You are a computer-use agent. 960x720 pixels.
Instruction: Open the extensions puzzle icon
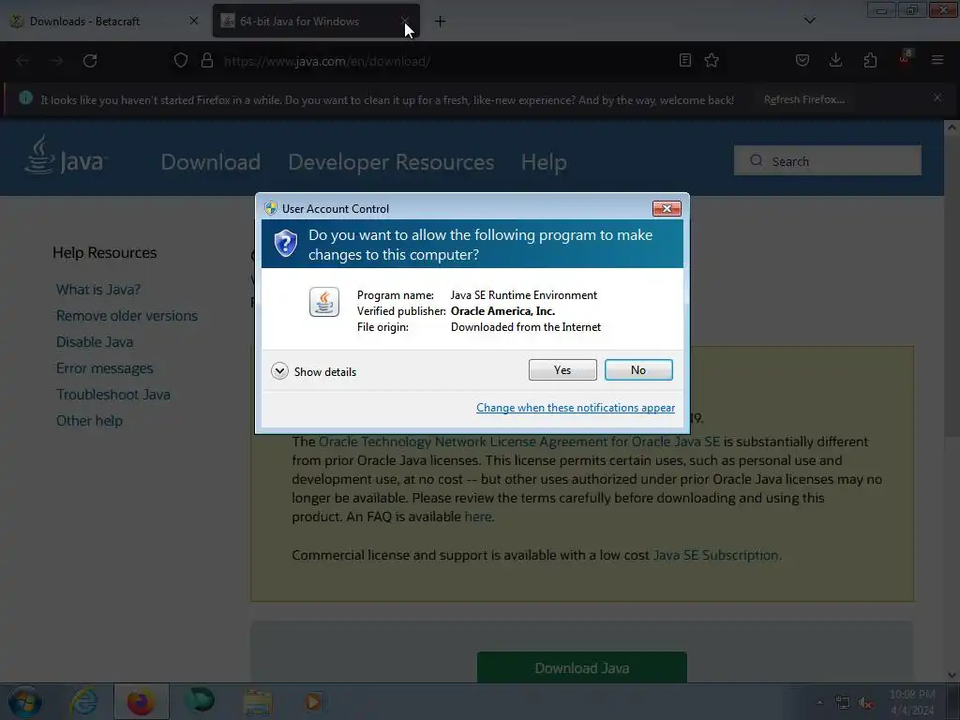click(870, 60)
